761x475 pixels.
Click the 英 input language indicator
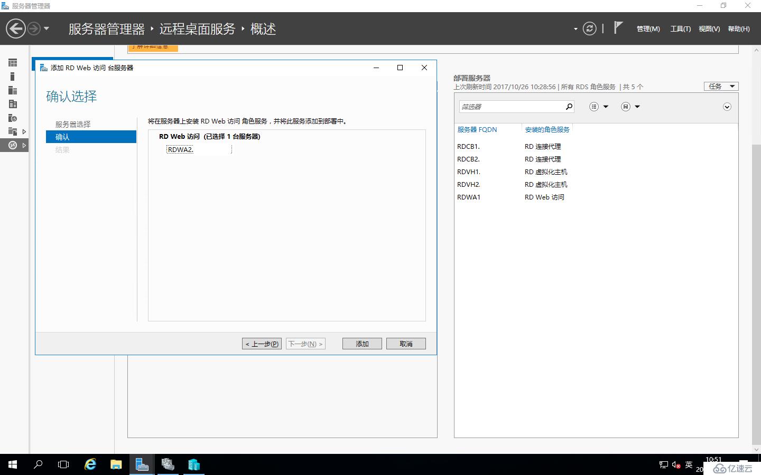click(689, 465)
